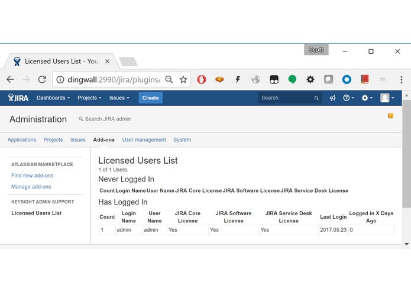Click the zoom magnifier icon in the address bar
411x292 pixels.
169,79
